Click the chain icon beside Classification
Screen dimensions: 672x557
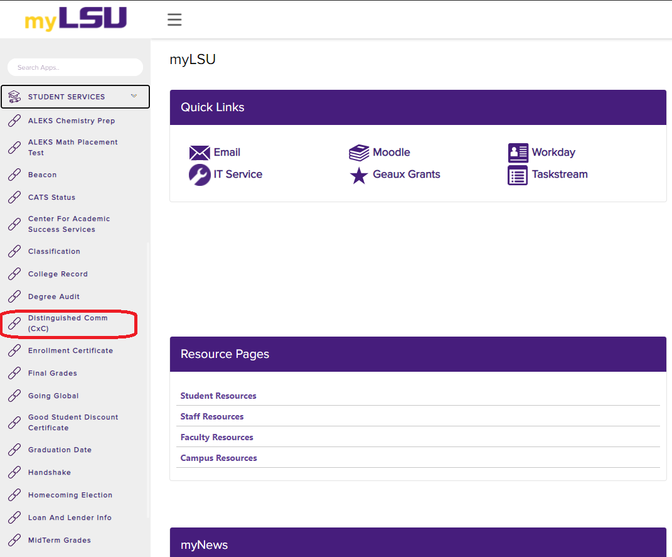(14, 251)
